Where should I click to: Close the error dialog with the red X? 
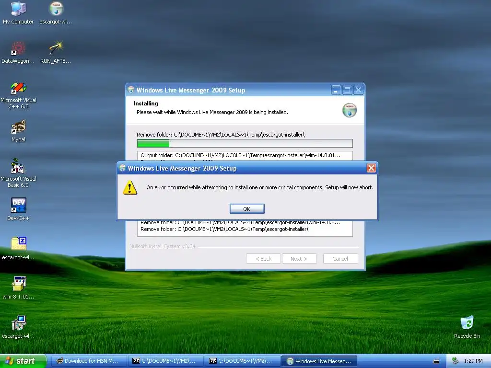371,168
